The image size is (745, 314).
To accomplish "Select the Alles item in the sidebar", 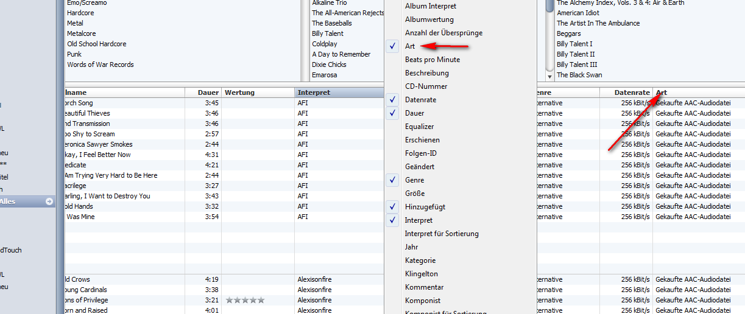I will 27,201.
